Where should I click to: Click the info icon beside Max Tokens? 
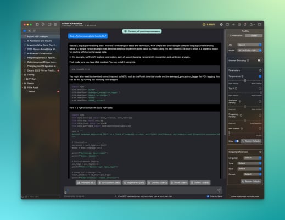pyautogui.click(x=242, y=129)
